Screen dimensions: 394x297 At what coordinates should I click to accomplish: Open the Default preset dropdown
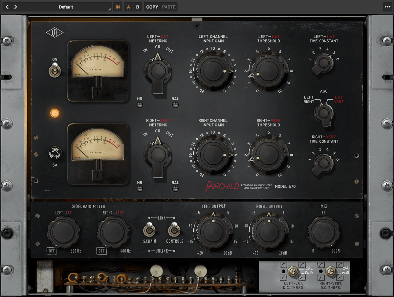(66, 7)
